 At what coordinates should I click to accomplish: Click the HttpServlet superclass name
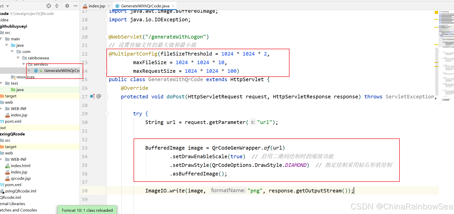click(247, 79)
